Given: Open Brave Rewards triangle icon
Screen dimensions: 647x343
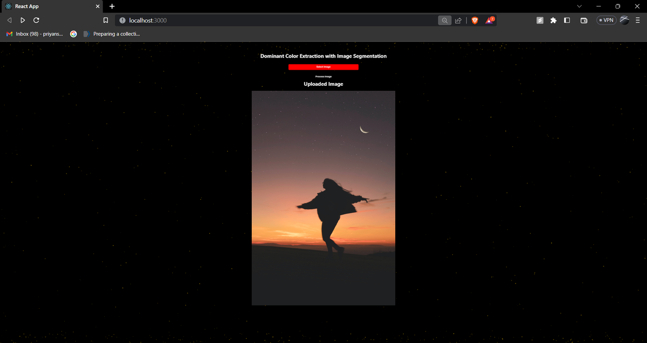Looking at the screenshot, I should tap(490, 20).
